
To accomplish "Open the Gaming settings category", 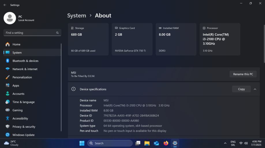I will 17,110.
